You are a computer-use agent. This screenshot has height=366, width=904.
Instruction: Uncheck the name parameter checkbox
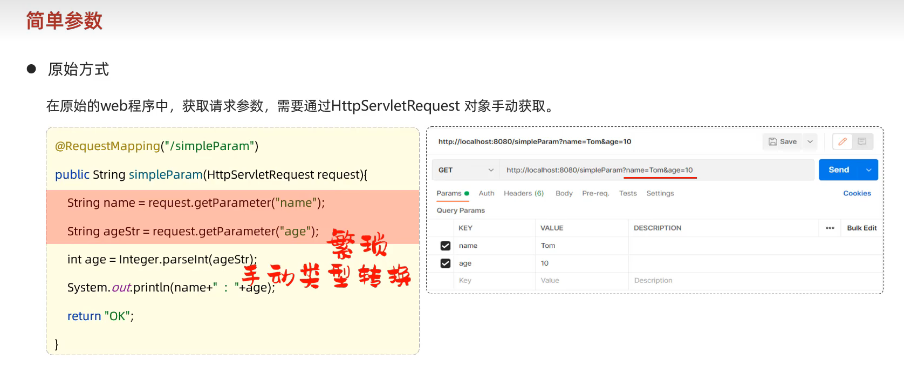pos(446,246)
